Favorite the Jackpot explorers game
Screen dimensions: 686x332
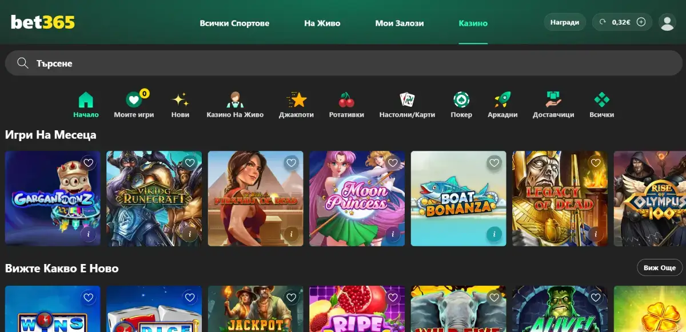[x=291, y=298]
